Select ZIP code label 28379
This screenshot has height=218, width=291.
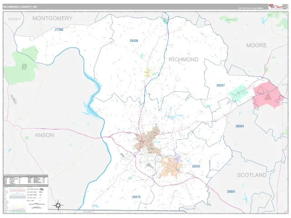pyautogui.click(x=136, y=197)
